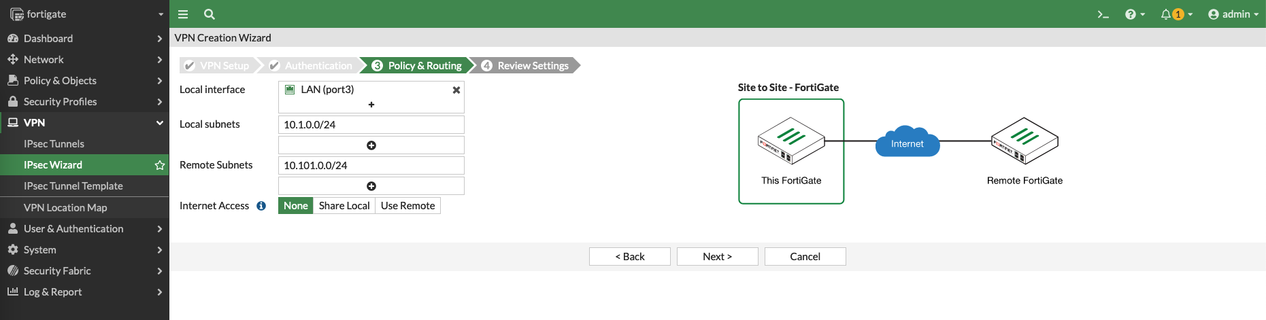Viewport: 1266px width, 320px height.
Task: Go to VPN Location Map
Action: click(65, 208)
